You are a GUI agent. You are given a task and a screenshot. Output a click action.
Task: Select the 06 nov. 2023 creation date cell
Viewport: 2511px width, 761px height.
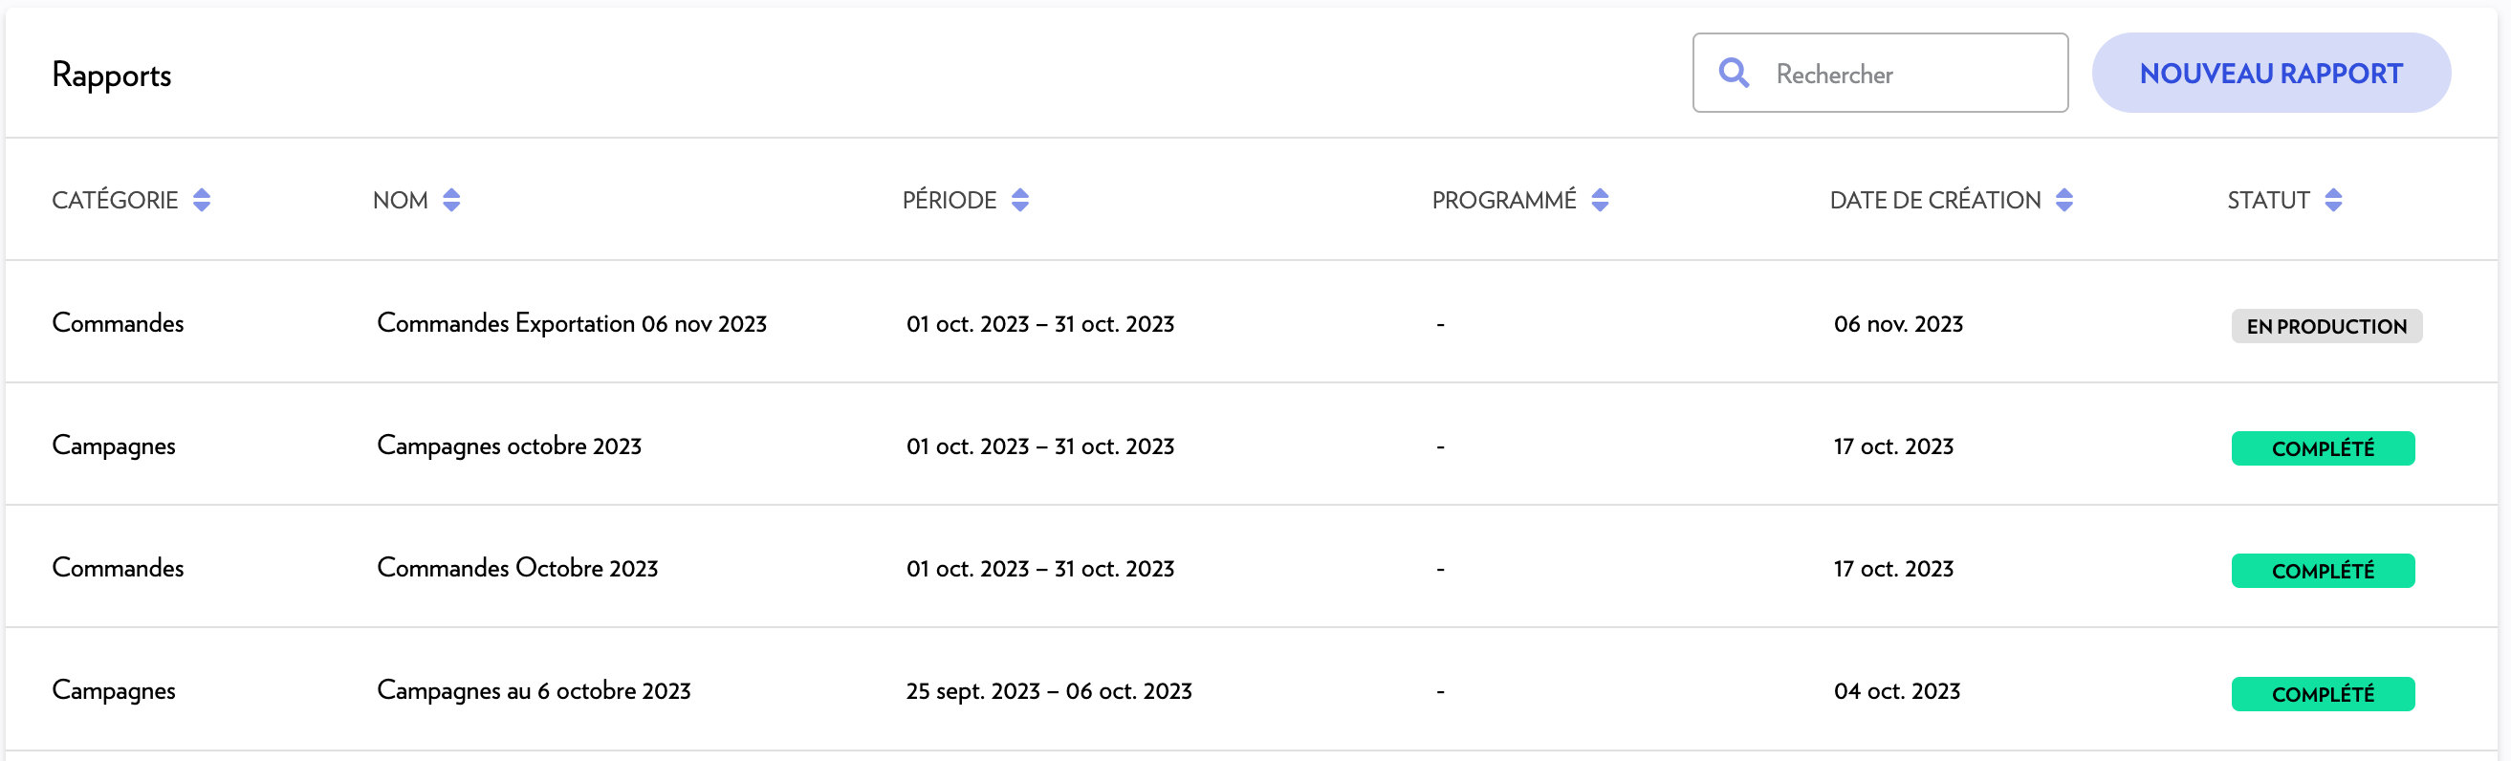(1897, 323)
